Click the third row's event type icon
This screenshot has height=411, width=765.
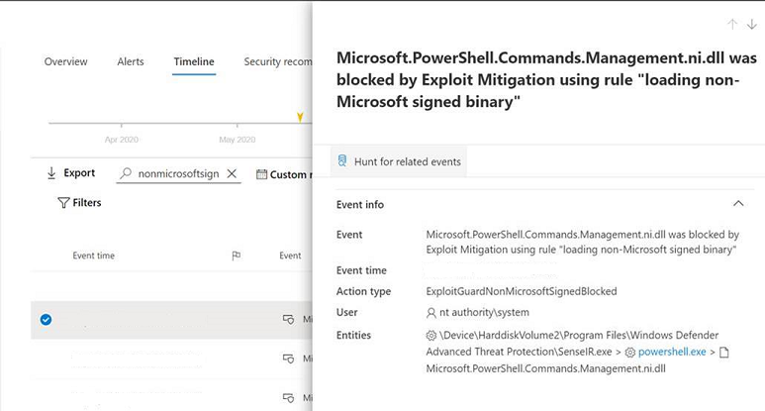(x=288, y=398)
